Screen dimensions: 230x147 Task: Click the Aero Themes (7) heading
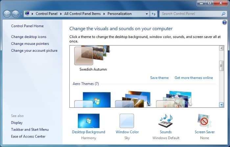coord(86,84)
